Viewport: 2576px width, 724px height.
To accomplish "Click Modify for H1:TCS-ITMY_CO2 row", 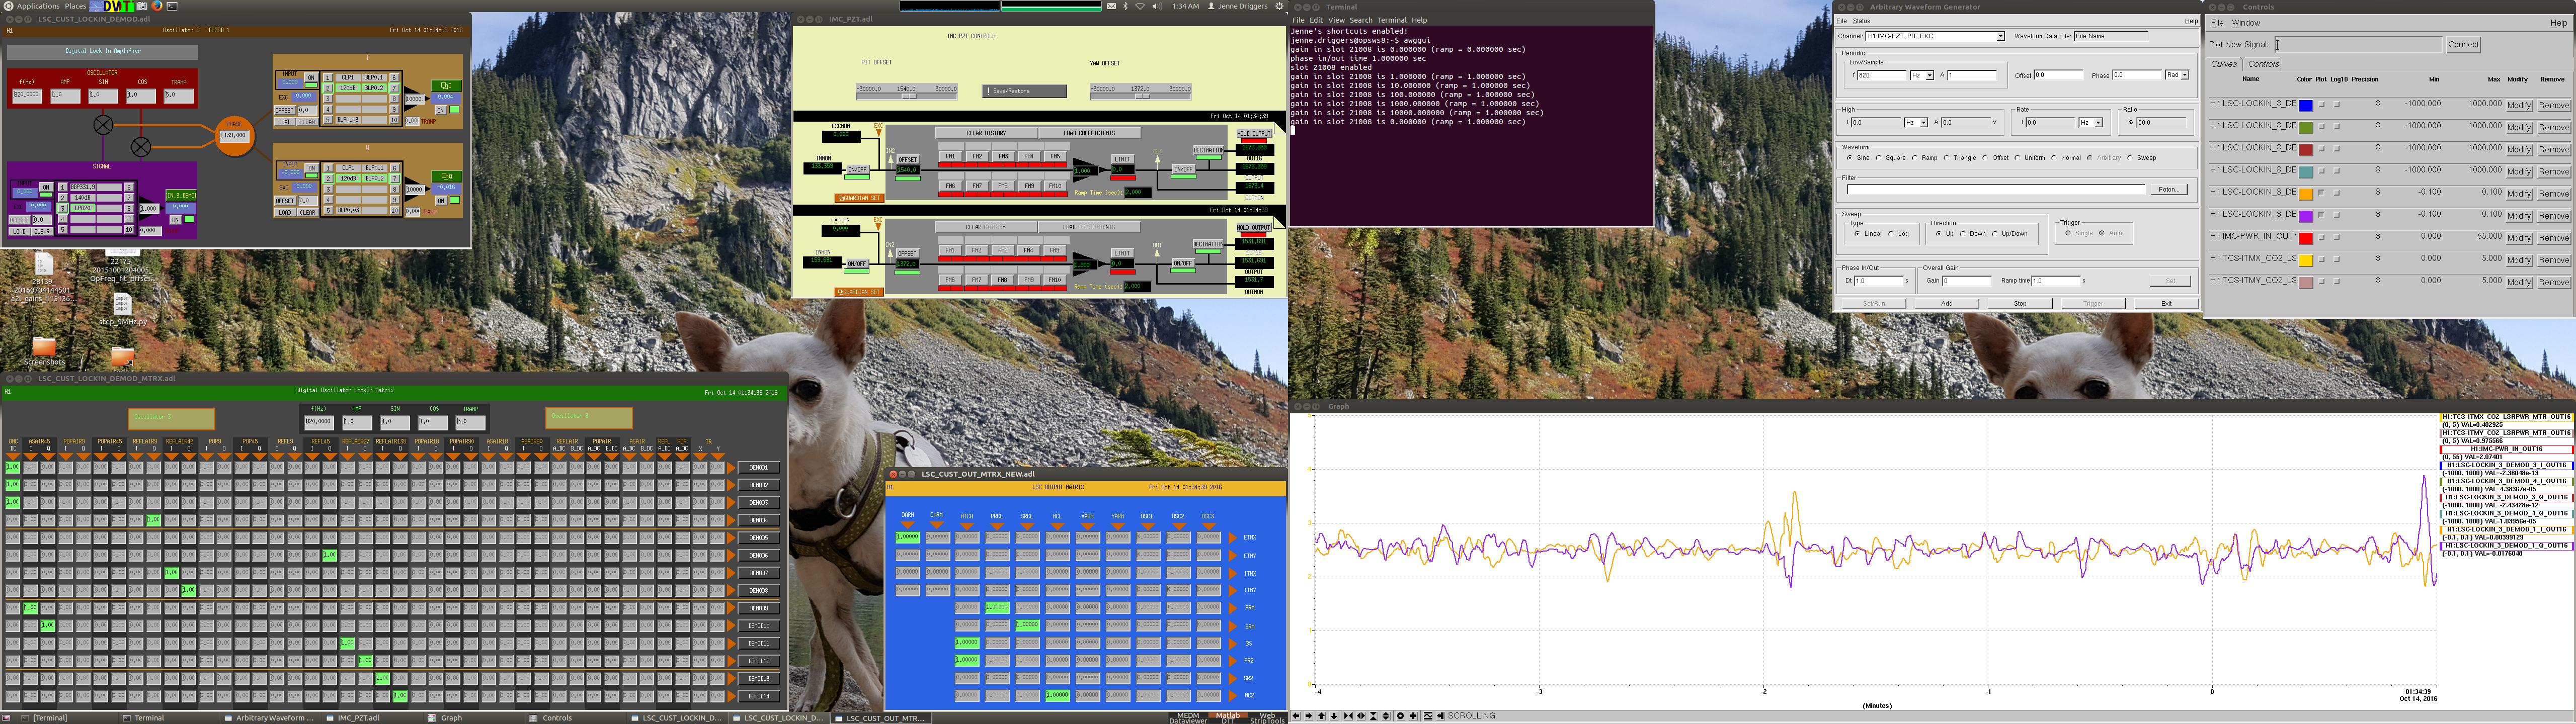I will coord(2519,282).
